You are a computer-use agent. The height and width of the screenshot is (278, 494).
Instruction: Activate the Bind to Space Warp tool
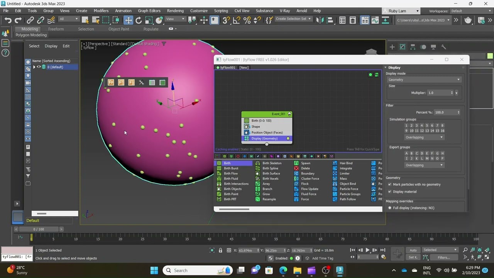pyautogui.click(x=51, y=20)
